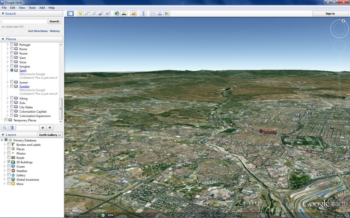Open the File menu

click(4, 7)
